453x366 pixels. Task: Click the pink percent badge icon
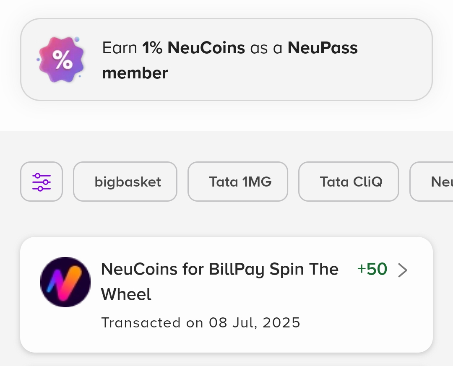point(61,60)
